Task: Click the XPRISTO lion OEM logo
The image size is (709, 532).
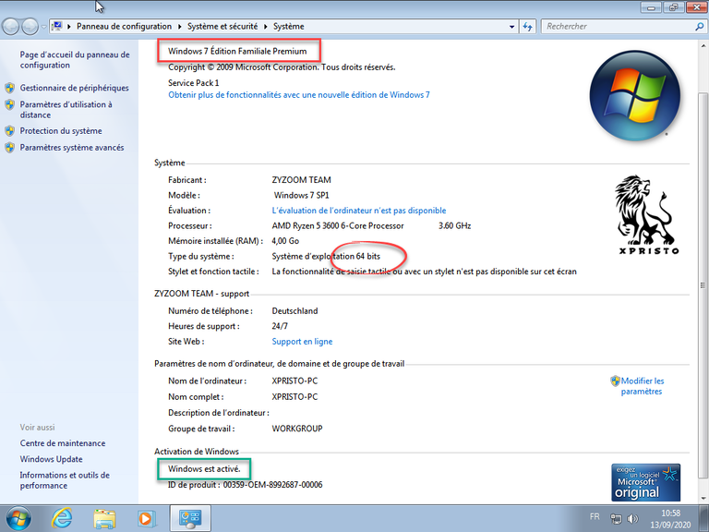Action: (647, 215)
